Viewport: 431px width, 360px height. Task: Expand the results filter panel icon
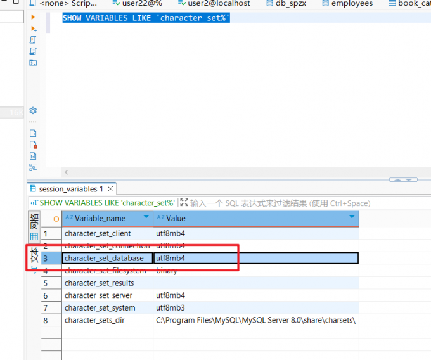184,203
